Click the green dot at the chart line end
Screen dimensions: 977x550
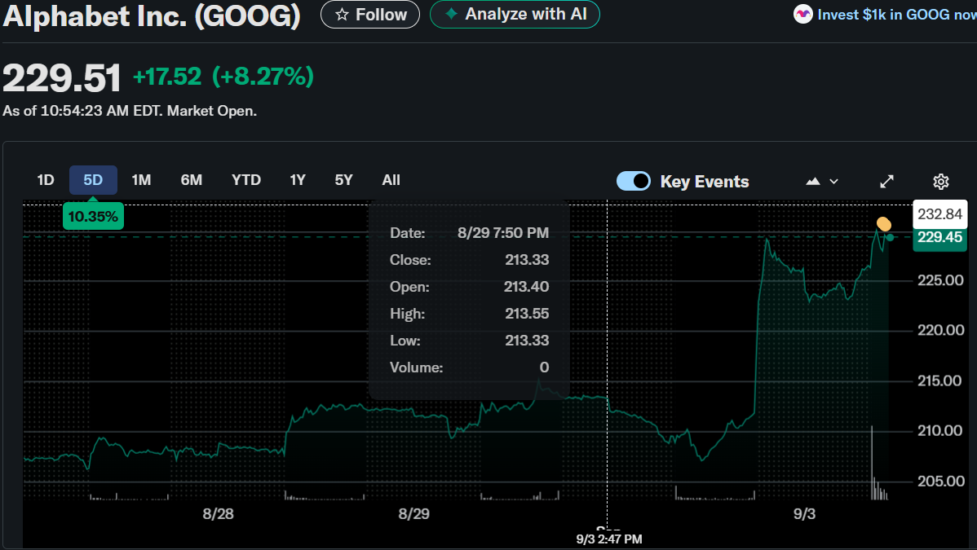coord(890,237)
